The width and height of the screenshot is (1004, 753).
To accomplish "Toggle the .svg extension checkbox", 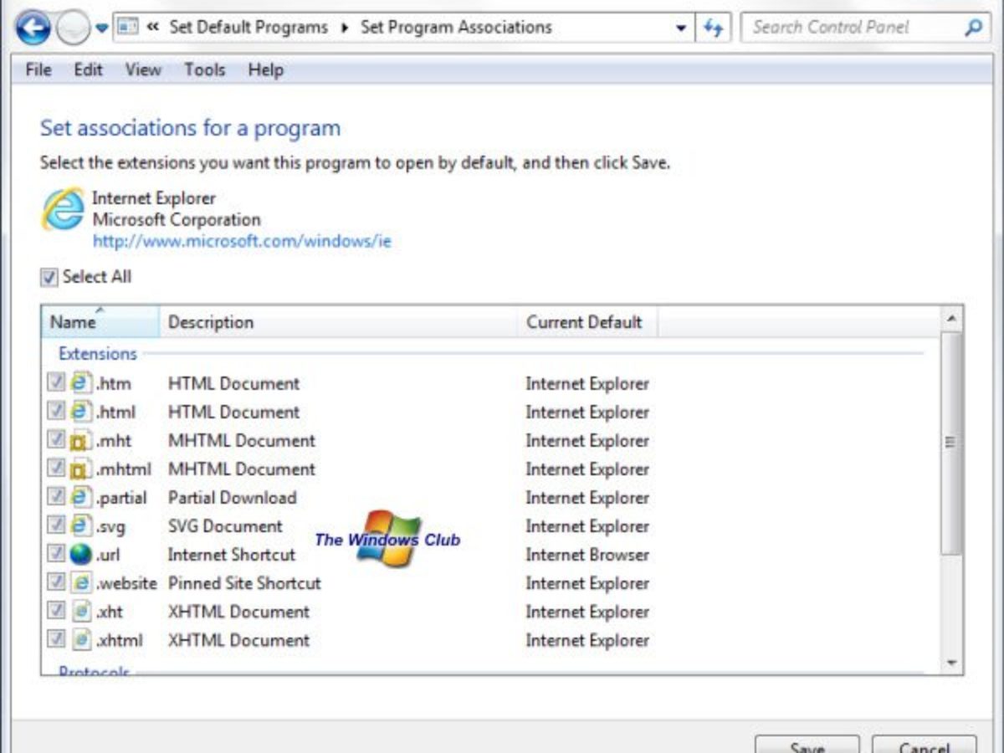I will [56, 526].
